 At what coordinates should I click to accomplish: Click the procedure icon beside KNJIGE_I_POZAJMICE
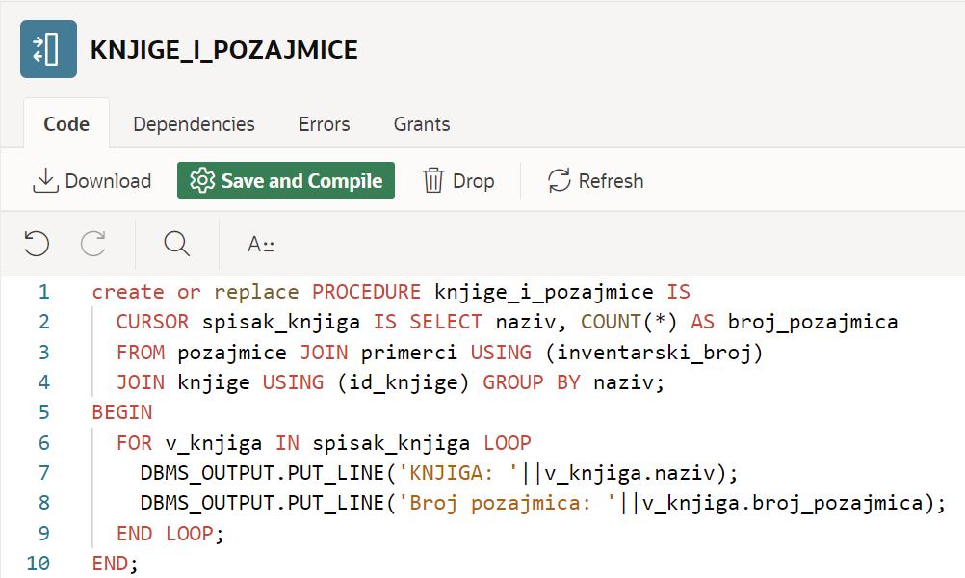[48, 49]
